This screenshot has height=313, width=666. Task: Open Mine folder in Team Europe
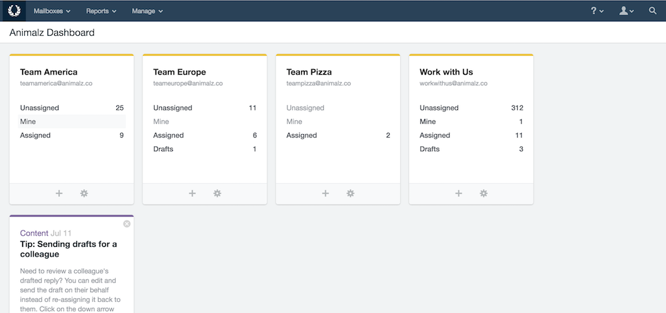click(205, 121)
